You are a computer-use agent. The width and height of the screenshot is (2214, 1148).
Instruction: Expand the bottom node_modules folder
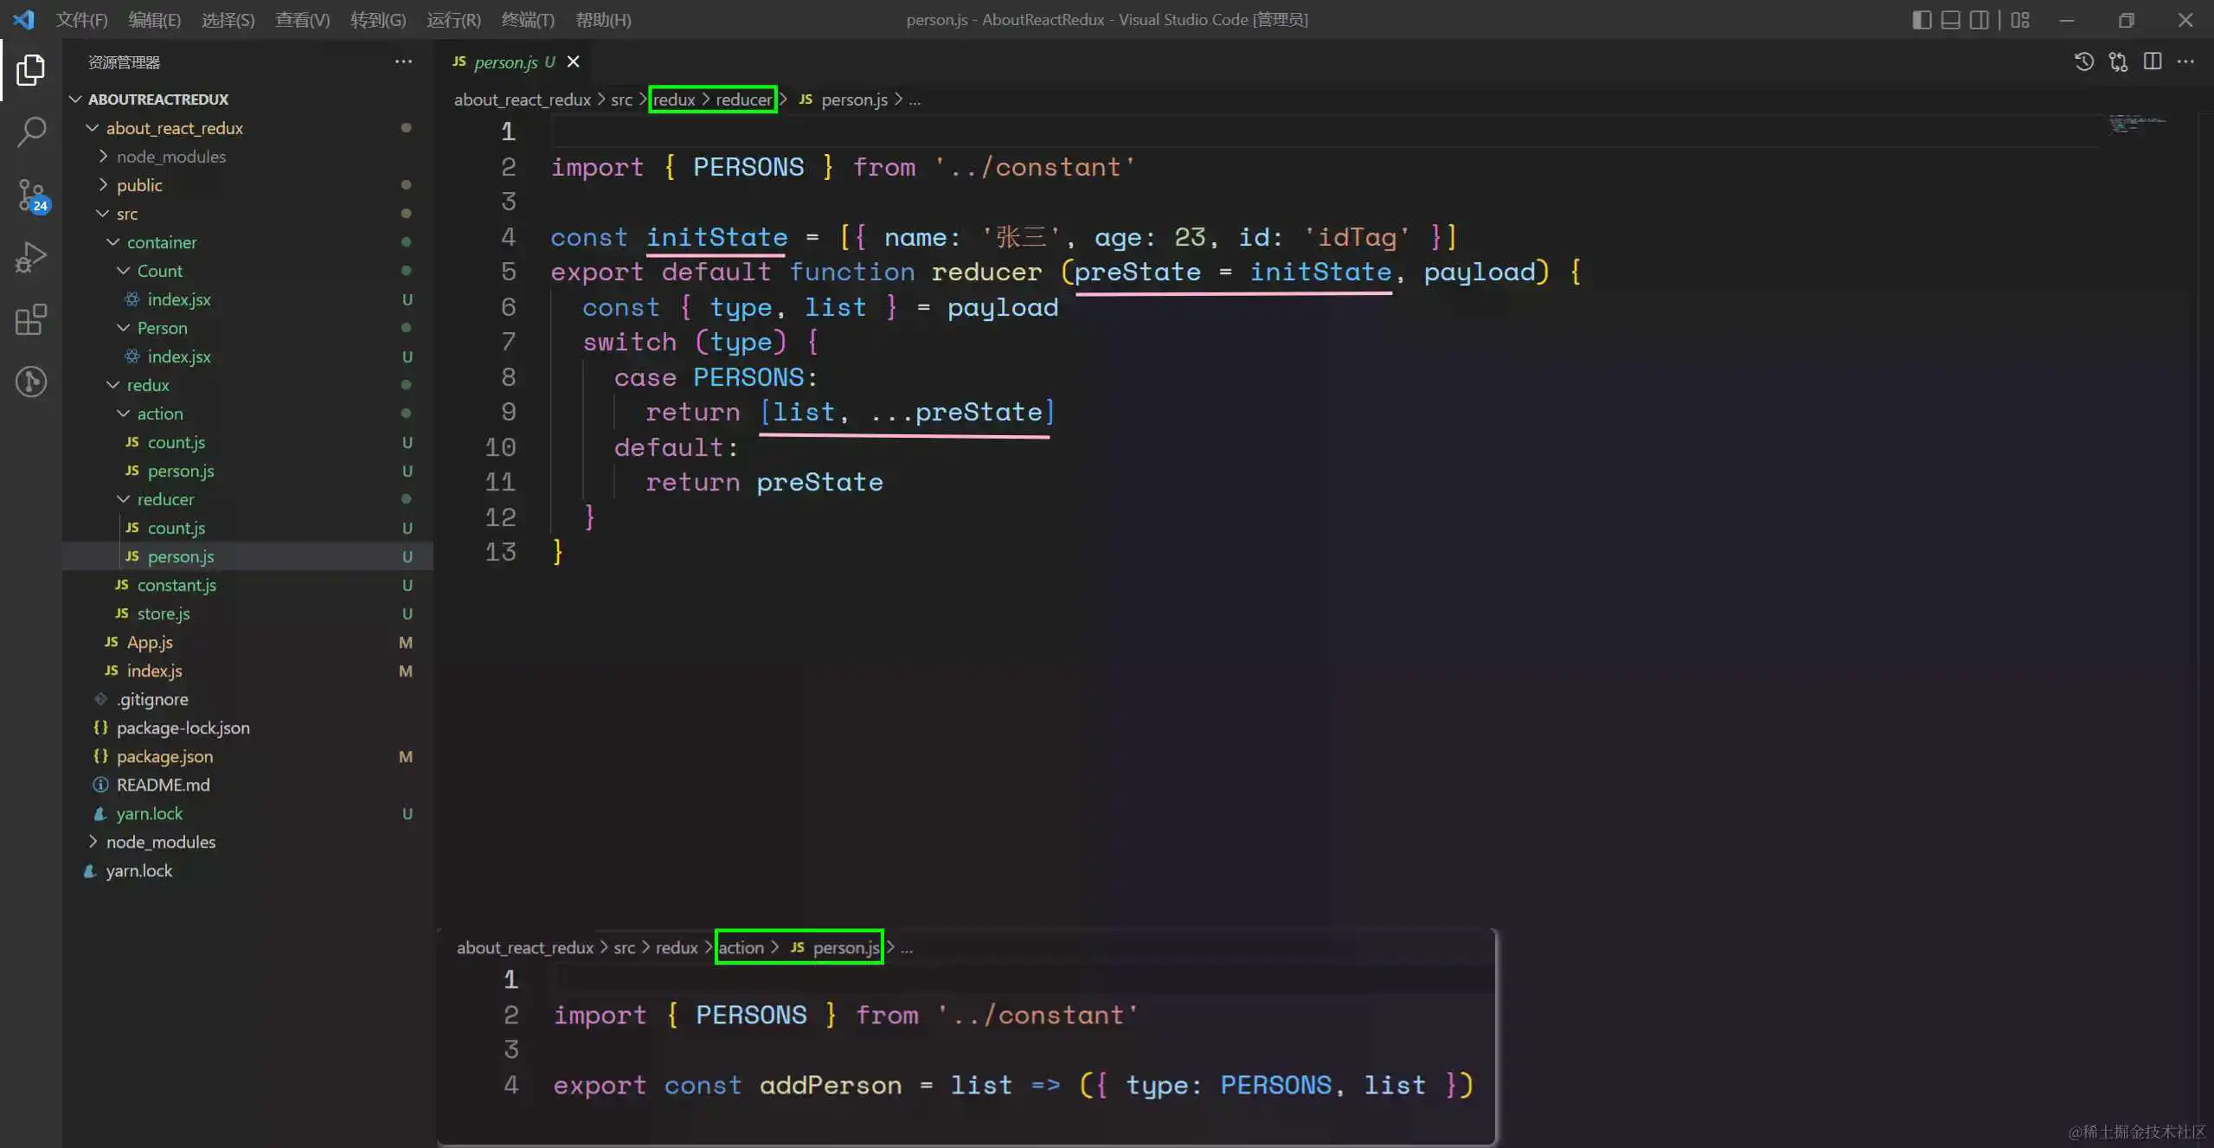93,842
